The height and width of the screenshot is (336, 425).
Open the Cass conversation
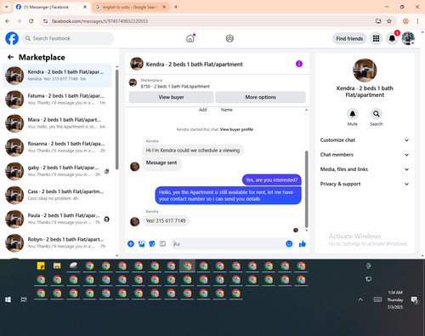pyautogui.click(x=57, y=195)
